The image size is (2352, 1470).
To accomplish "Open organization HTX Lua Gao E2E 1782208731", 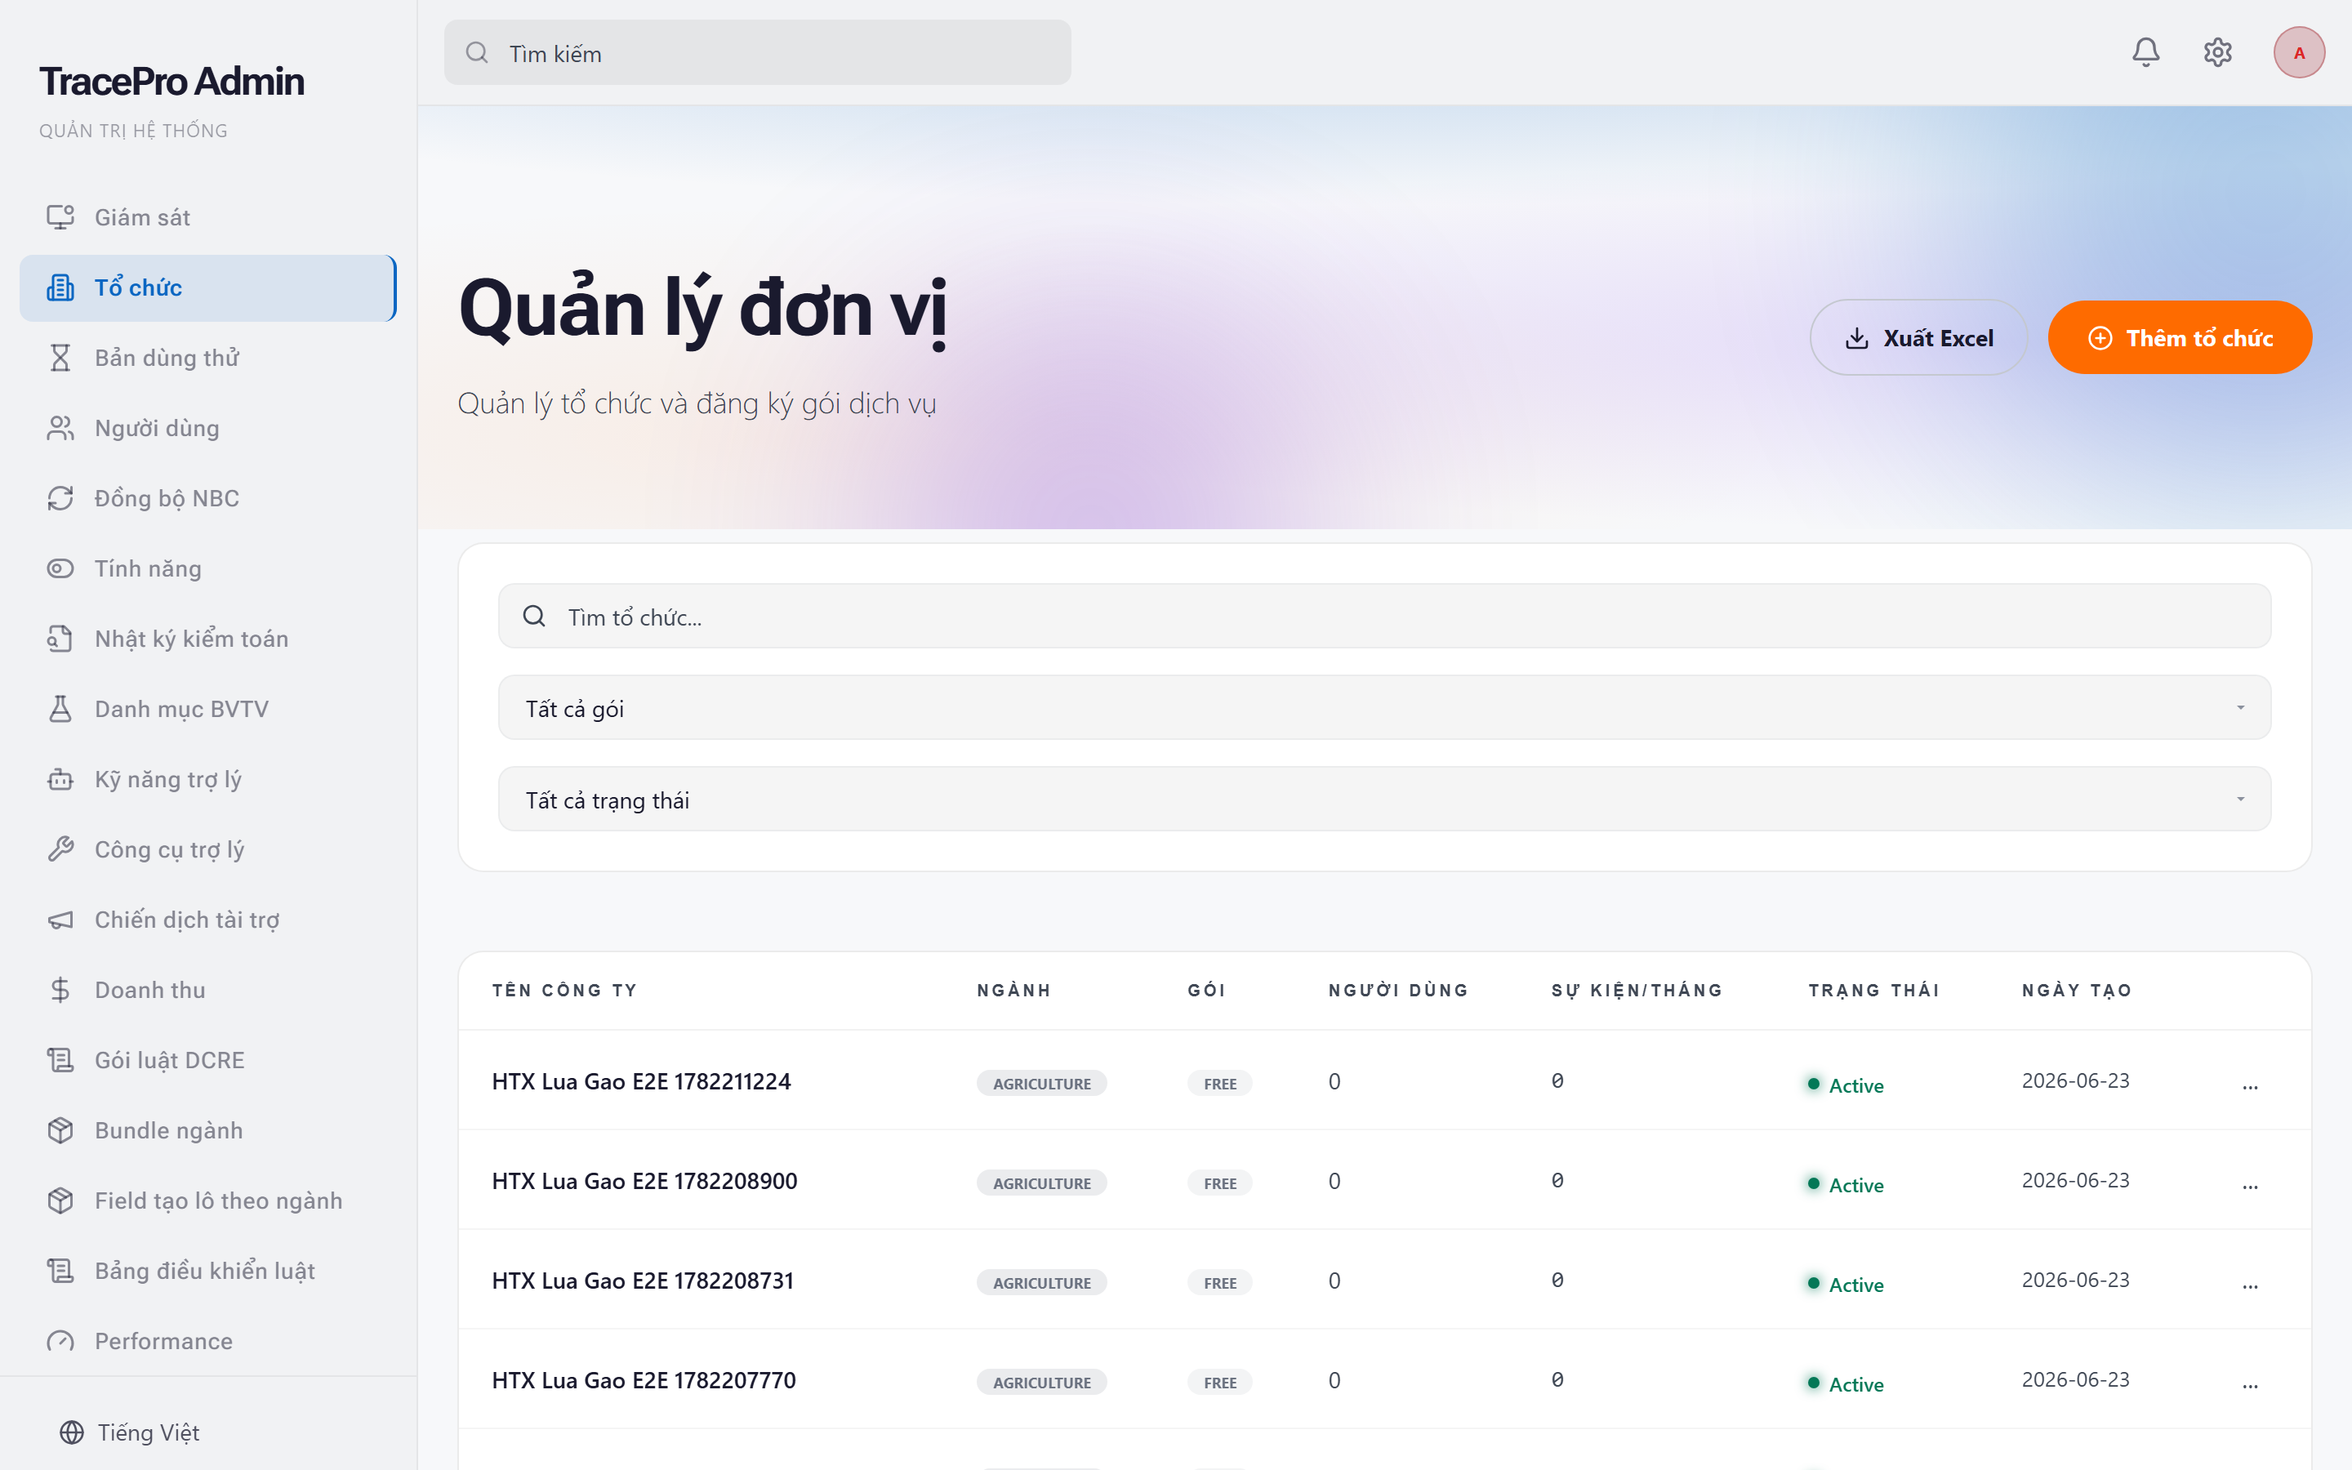I will click(643, 1281).
